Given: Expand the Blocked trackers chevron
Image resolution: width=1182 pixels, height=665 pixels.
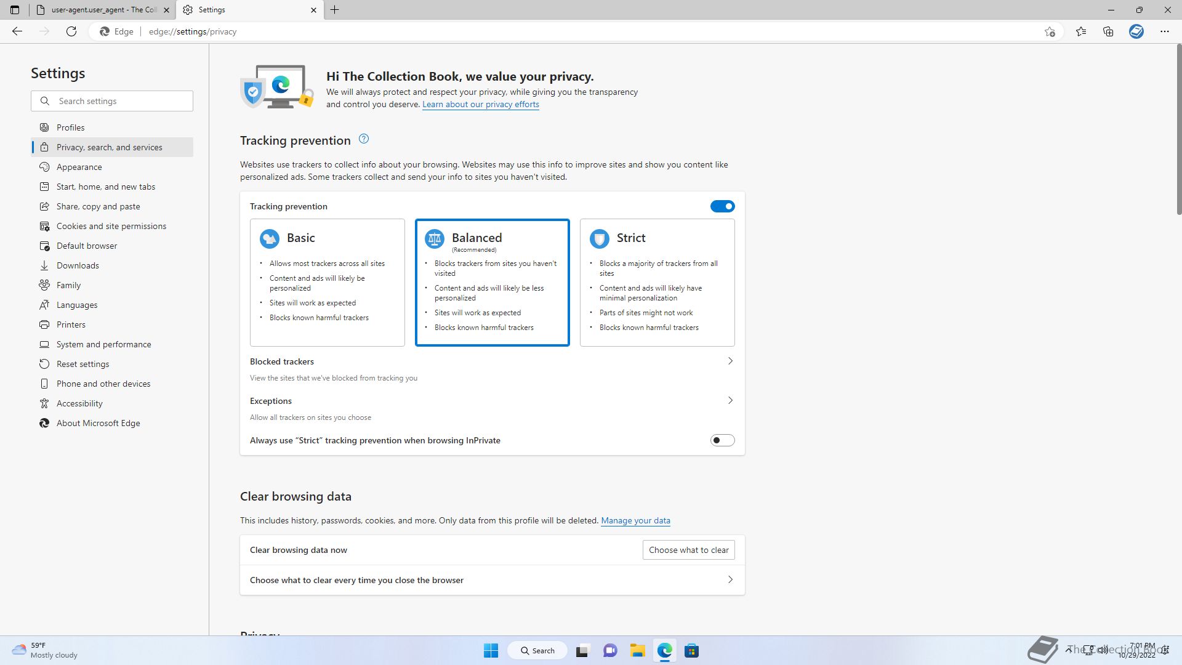Looking at the screenshot, I should pos(730,361).
